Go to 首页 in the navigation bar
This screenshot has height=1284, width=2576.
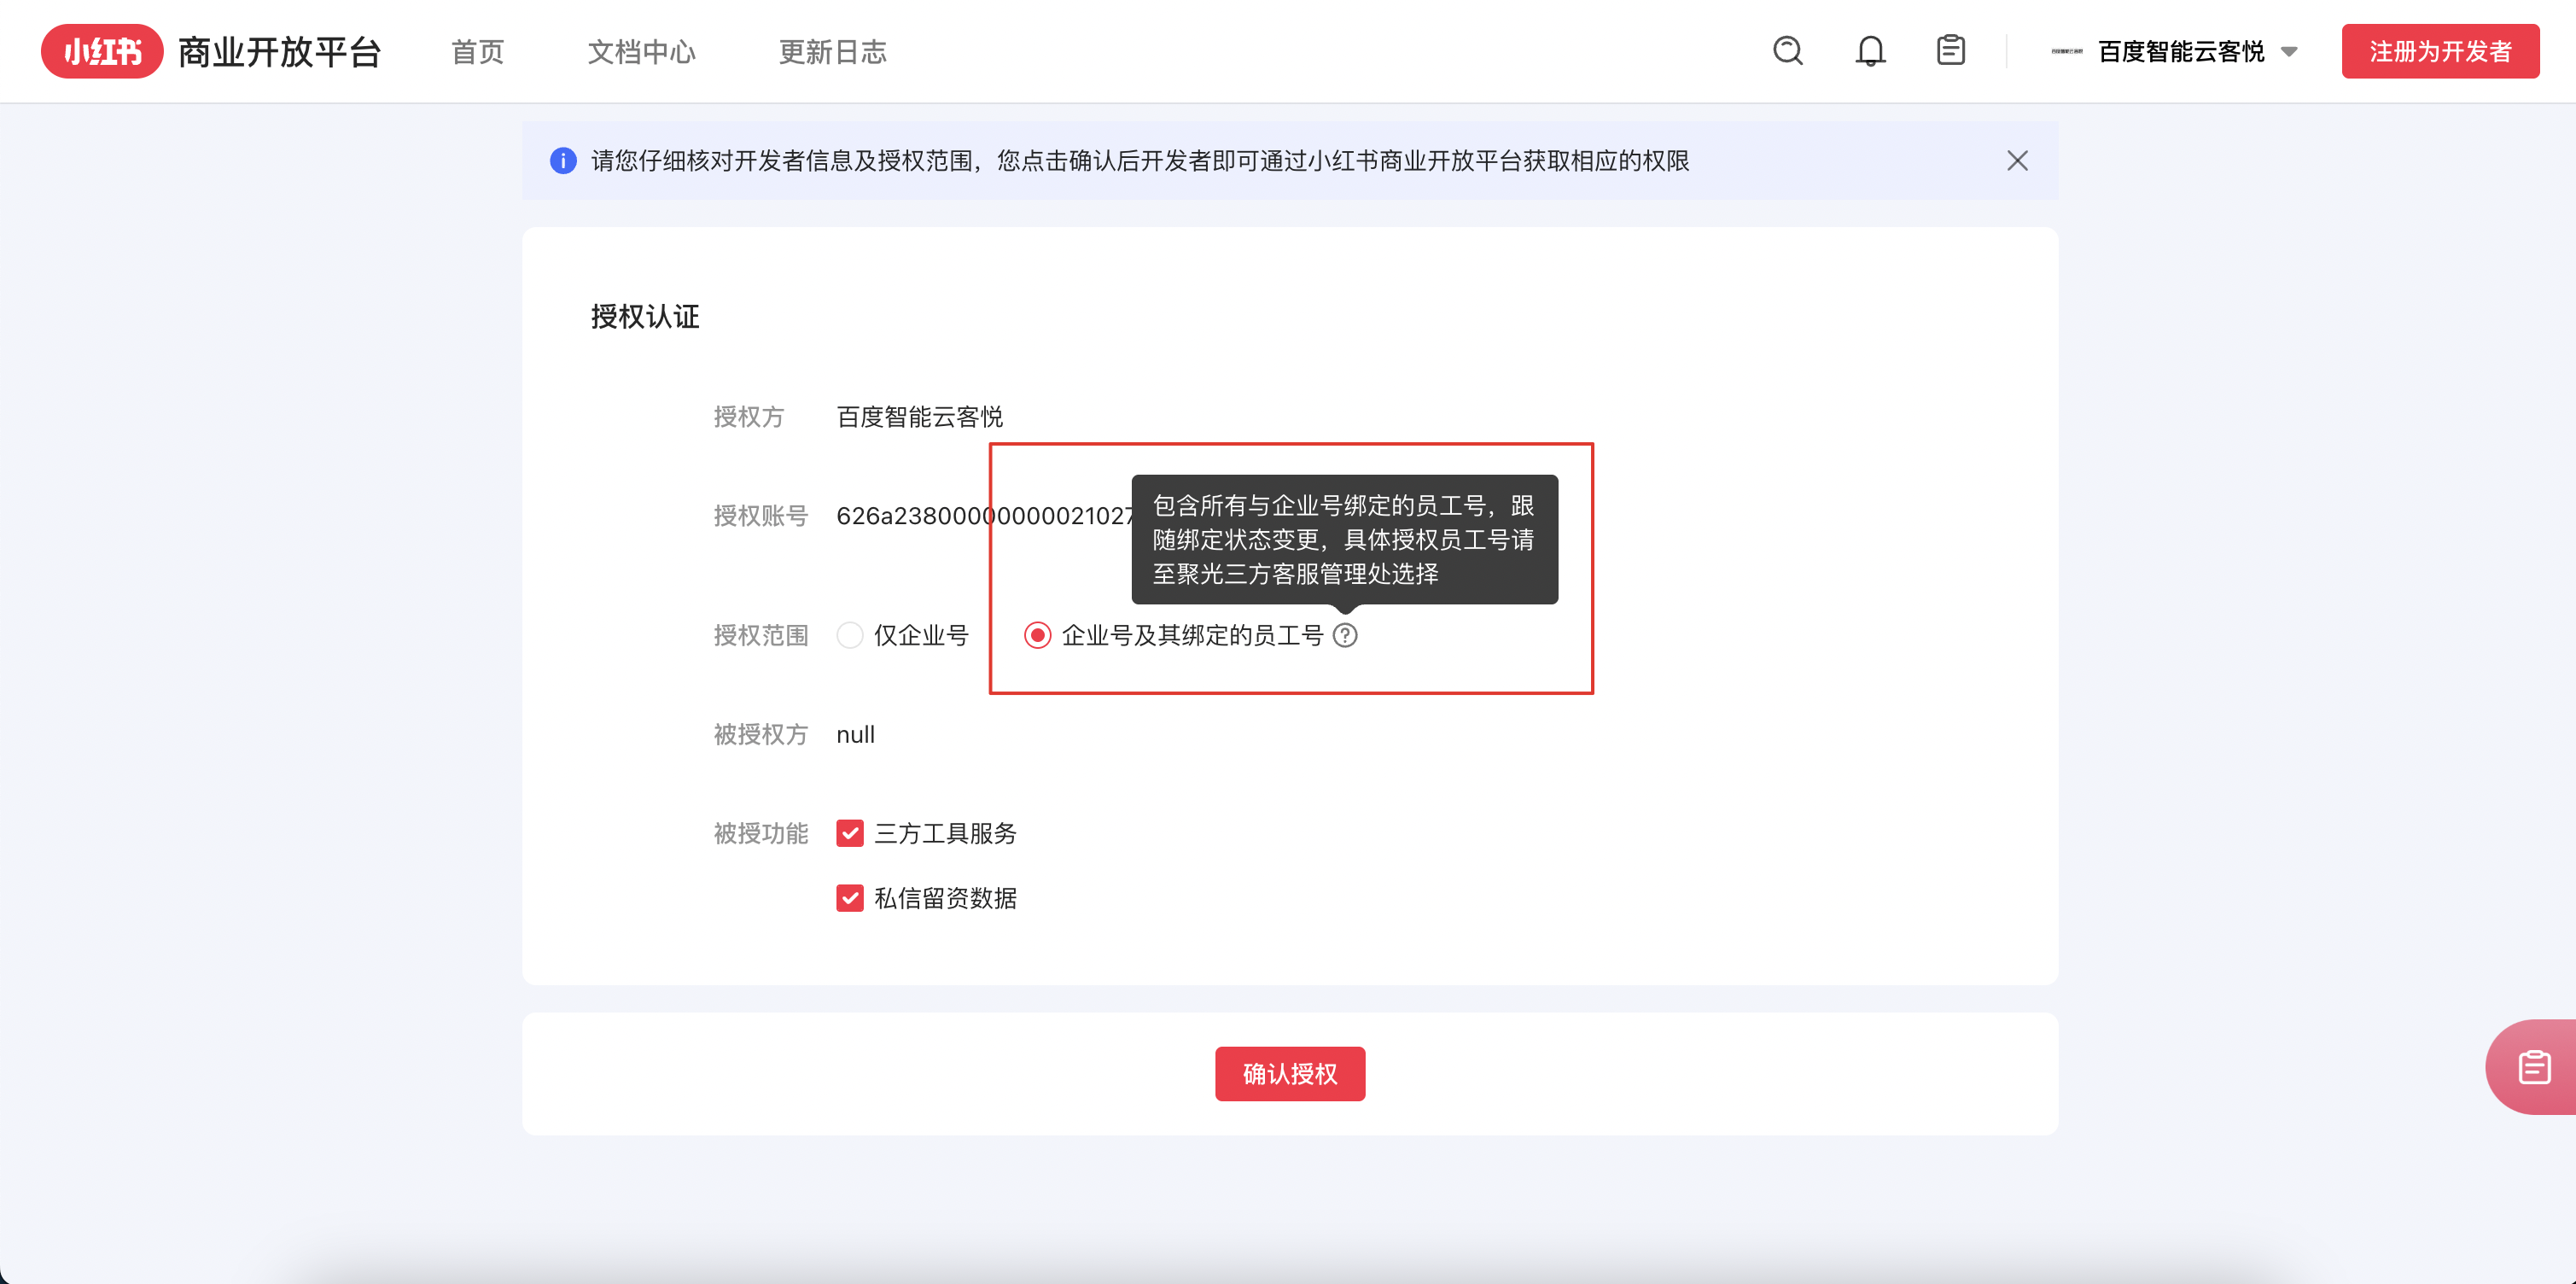476,51
